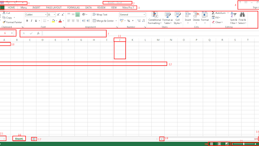Increase the indent level
259x146 pixels.
click(88, 21)
